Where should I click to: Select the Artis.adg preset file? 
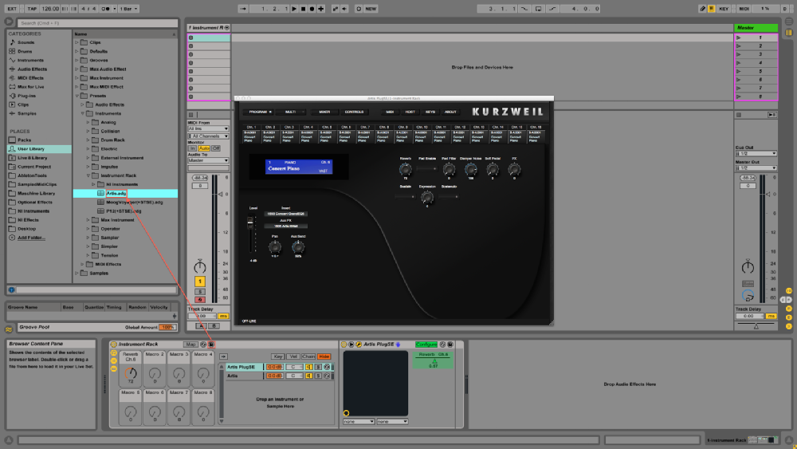click(116, 193)
